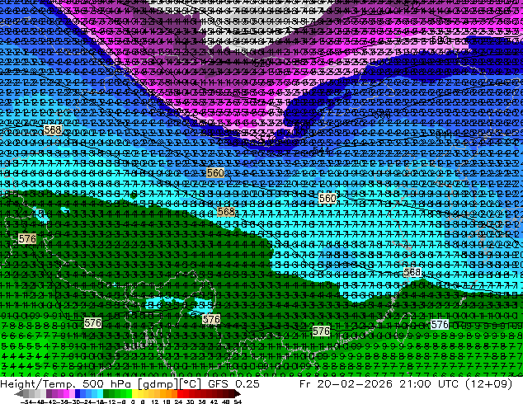This screenshot has height=404, width=523.
Task: Click the '-54' value under the color legend
Action: click(26, 402)
